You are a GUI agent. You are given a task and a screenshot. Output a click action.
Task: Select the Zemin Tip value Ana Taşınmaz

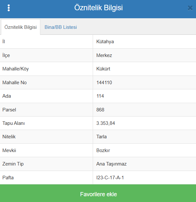click(112, 164)
